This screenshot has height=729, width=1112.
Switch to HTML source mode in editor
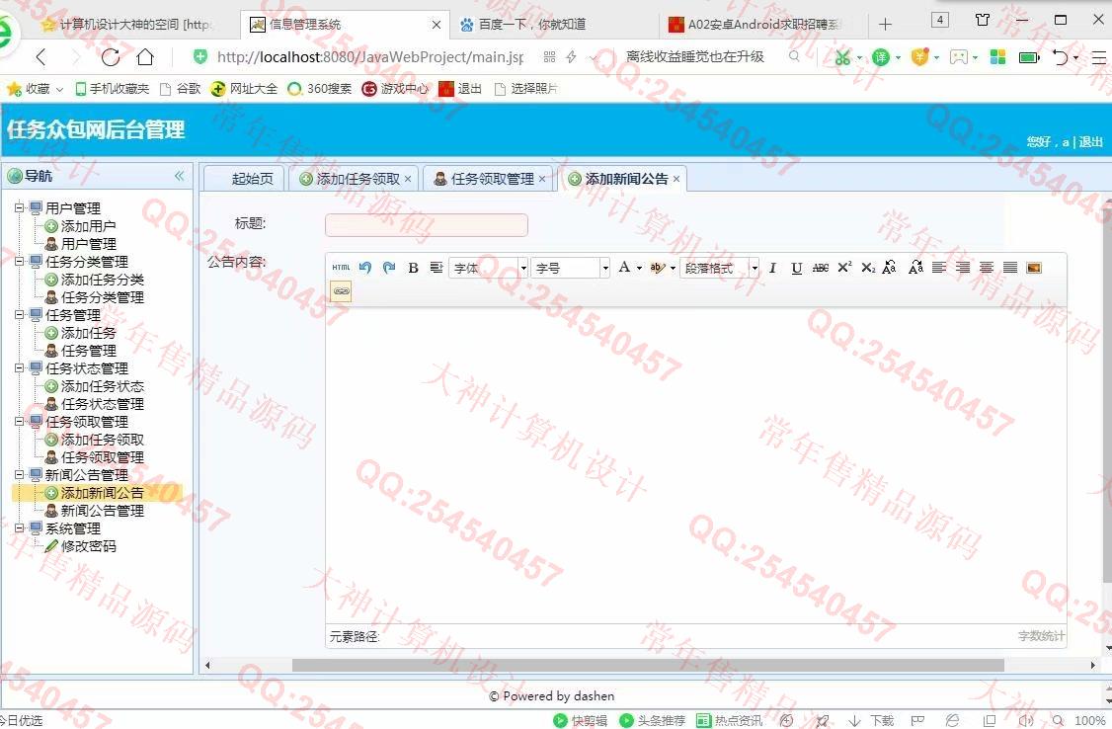[x=341, y=268]
